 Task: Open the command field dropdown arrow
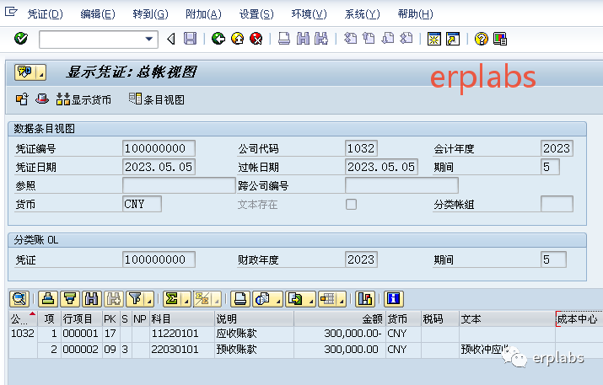(148, 40)
